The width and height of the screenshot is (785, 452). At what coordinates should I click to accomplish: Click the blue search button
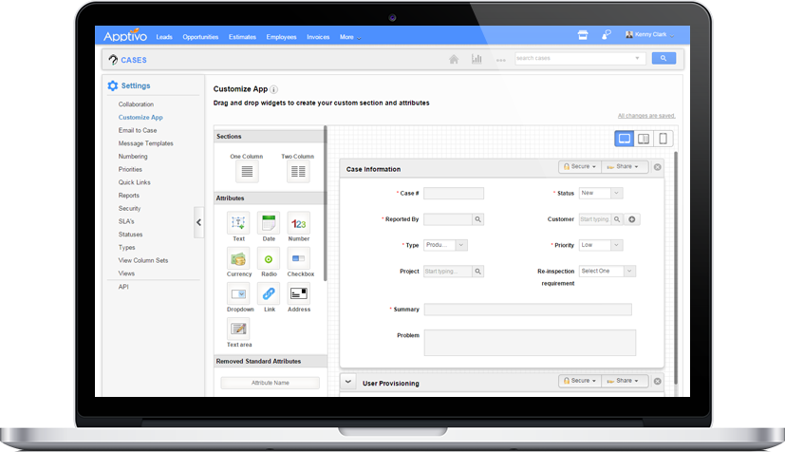tap(663, 59)
